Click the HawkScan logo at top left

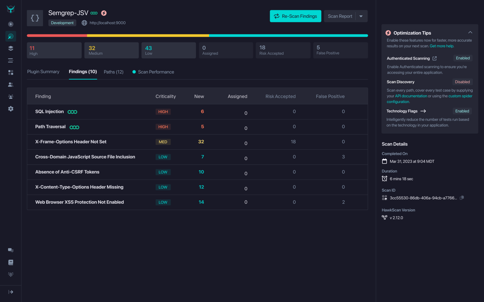pos(11,9)
